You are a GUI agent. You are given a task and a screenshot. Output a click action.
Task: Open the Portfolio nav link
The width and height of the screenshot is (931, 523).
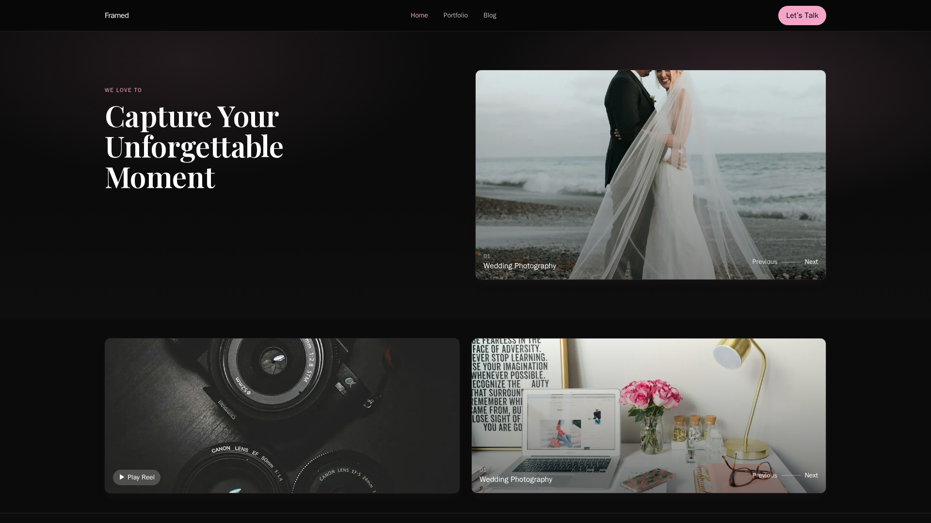click(455, 15)
